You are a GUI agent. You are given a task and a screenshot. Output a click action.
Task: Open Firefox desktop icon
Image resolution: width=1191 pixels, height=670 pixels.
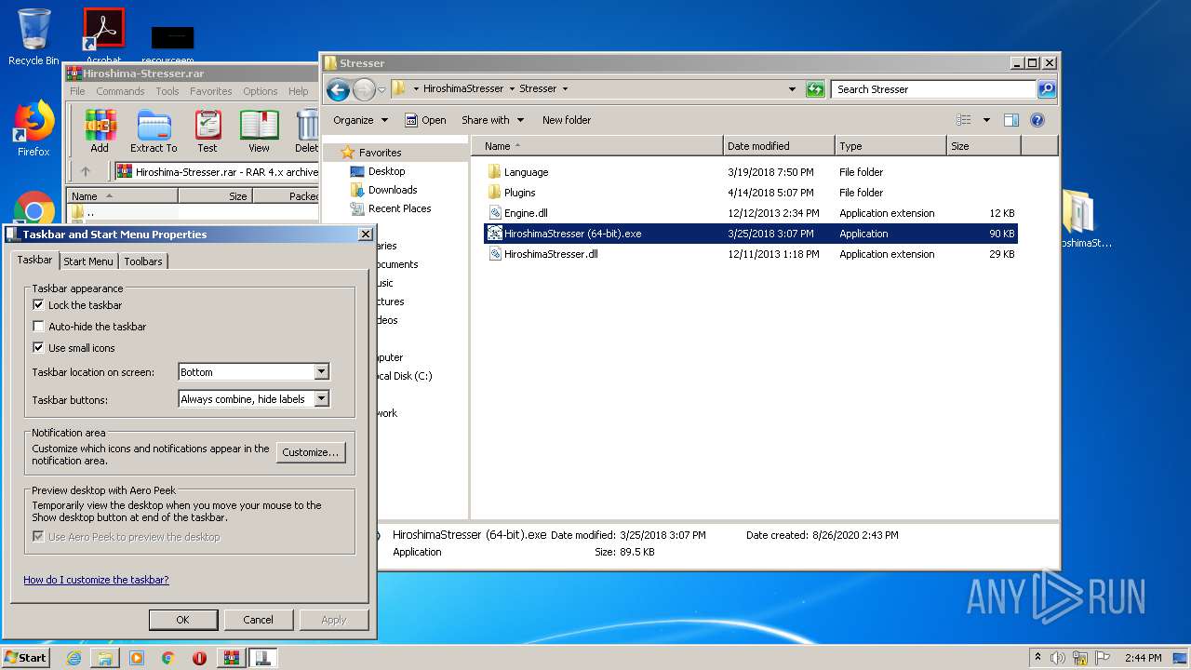coord(33,128)
